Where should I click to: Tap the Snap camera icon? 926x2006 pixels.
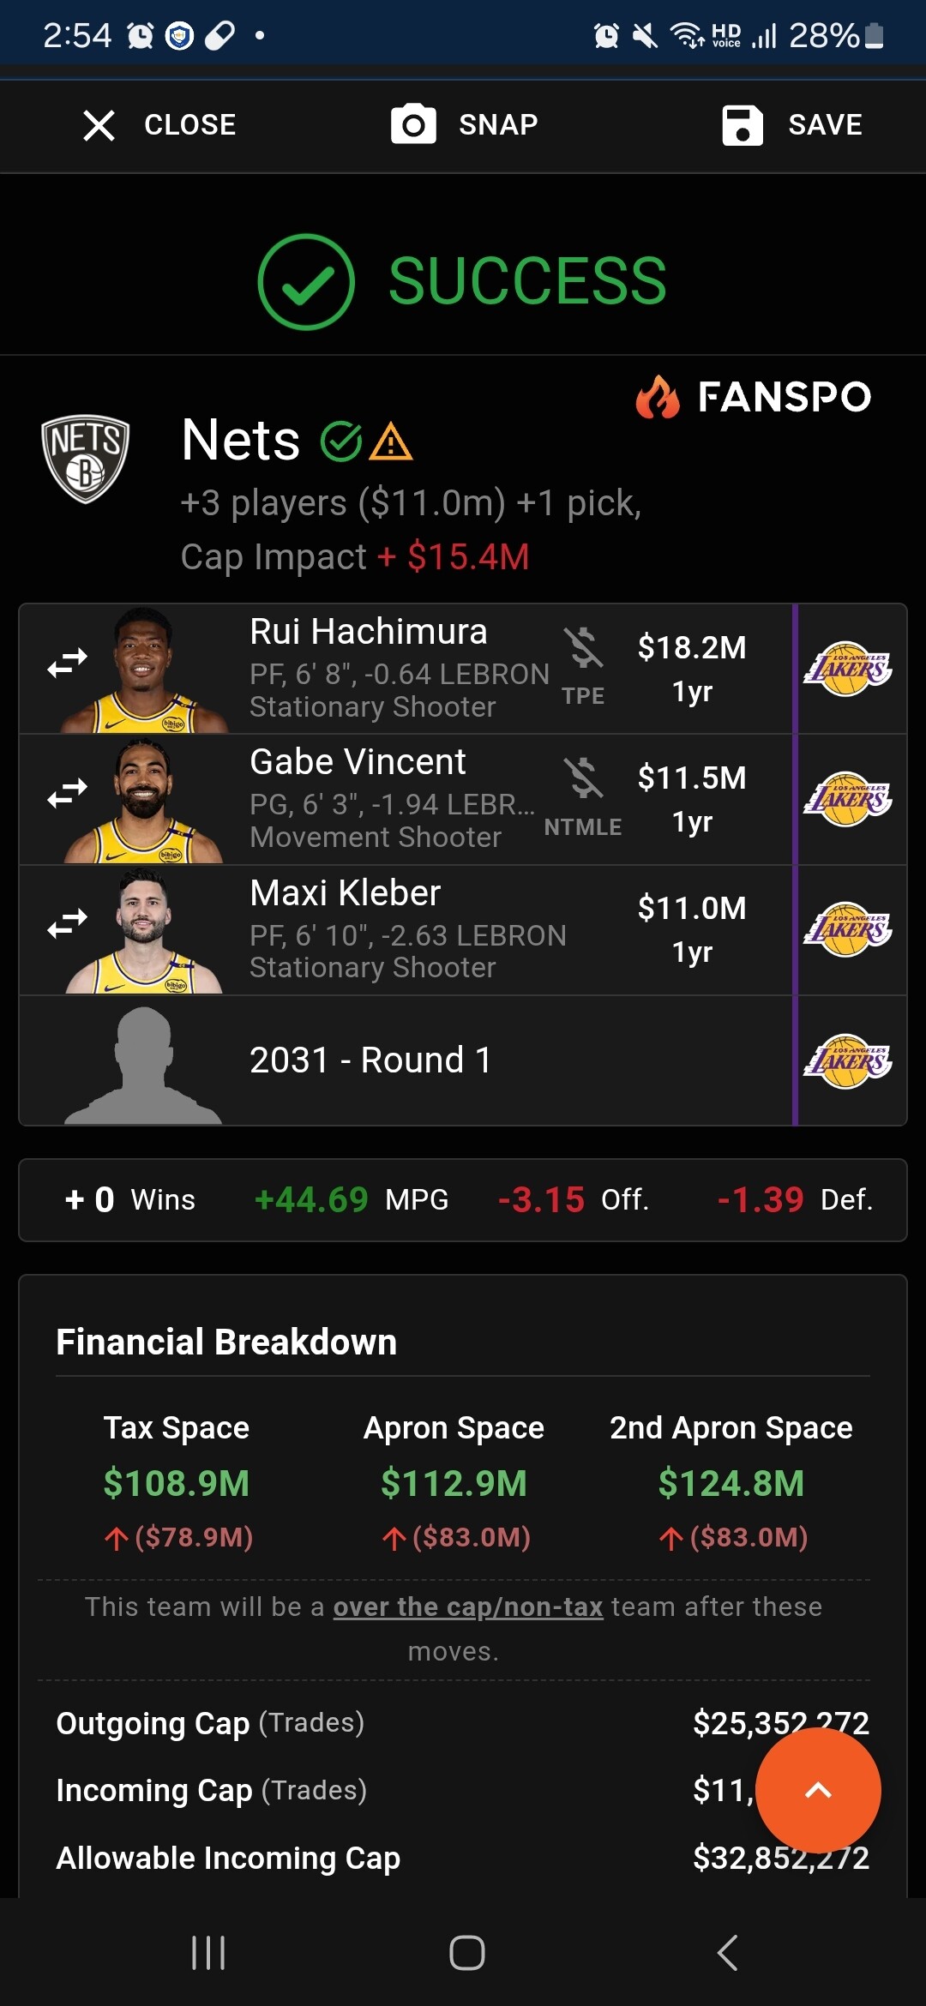(413, 124)
